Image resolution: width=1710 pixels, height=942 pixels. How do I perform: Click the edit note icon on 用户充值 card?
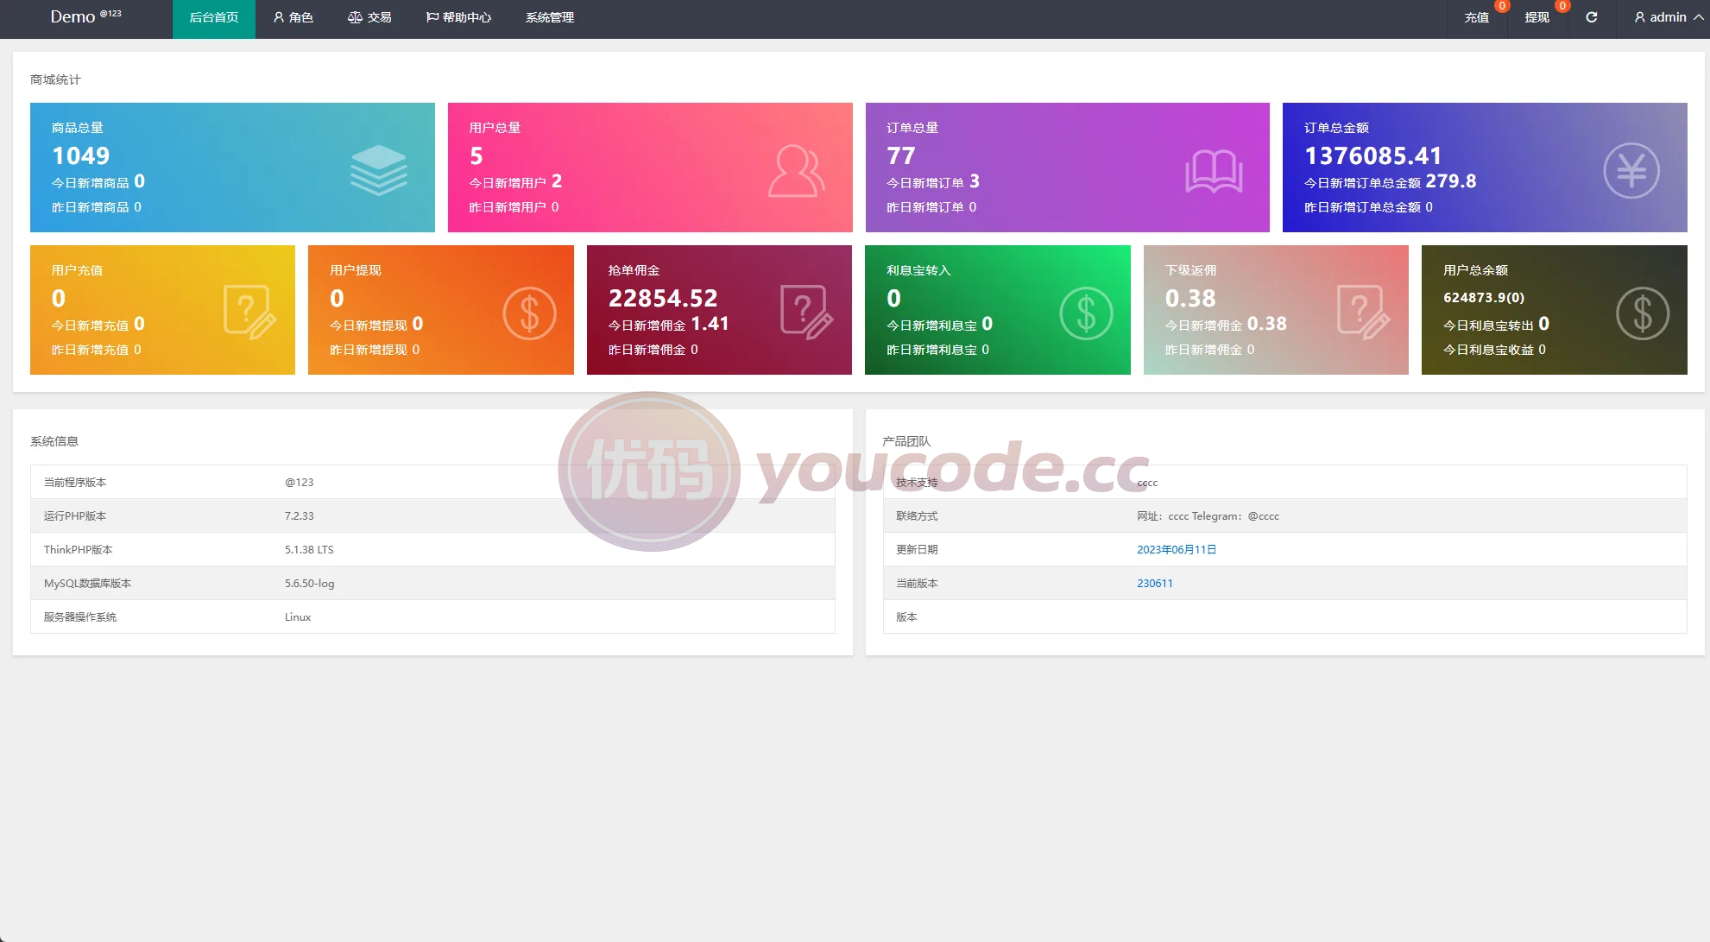[x=250, y=312]
